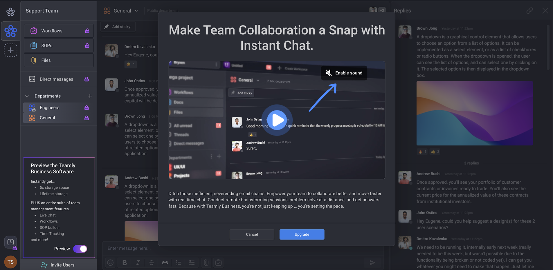Open the General channel dropdown
Viewport: 553px width, 270px height.
tap(121, 11)
